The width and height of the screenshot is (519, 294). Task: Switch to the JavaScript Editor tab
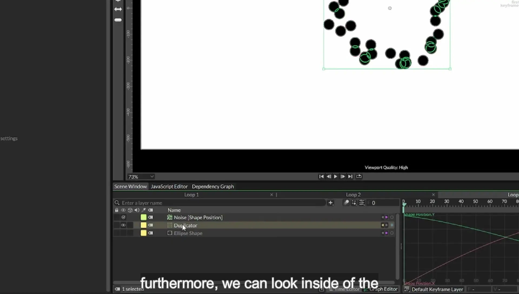[169, 186]
